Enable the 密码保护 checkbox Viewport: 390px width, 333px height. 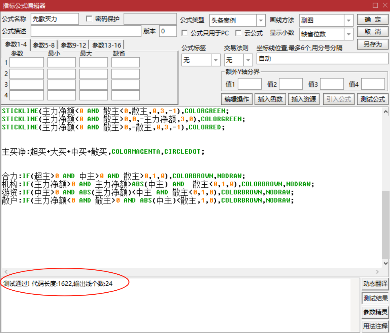point(89,19)
